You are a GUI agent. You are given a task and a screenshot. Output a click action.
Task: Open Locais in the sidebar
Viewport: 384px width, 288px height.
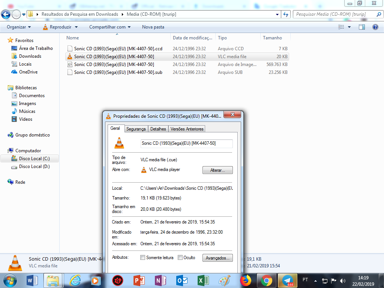[25, 64]
